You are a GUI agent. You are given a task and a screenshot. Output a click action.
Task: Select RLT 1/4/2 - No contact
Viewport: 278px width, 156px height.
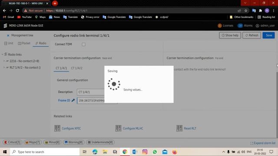pyautogui.click(x=25, y=68)
